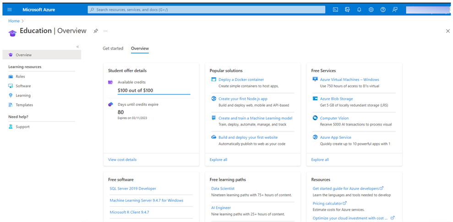Open Microsoft R Client 9.4.7 link
The height and width of the screenshot is (222, 453).
[x=130, y=212]
